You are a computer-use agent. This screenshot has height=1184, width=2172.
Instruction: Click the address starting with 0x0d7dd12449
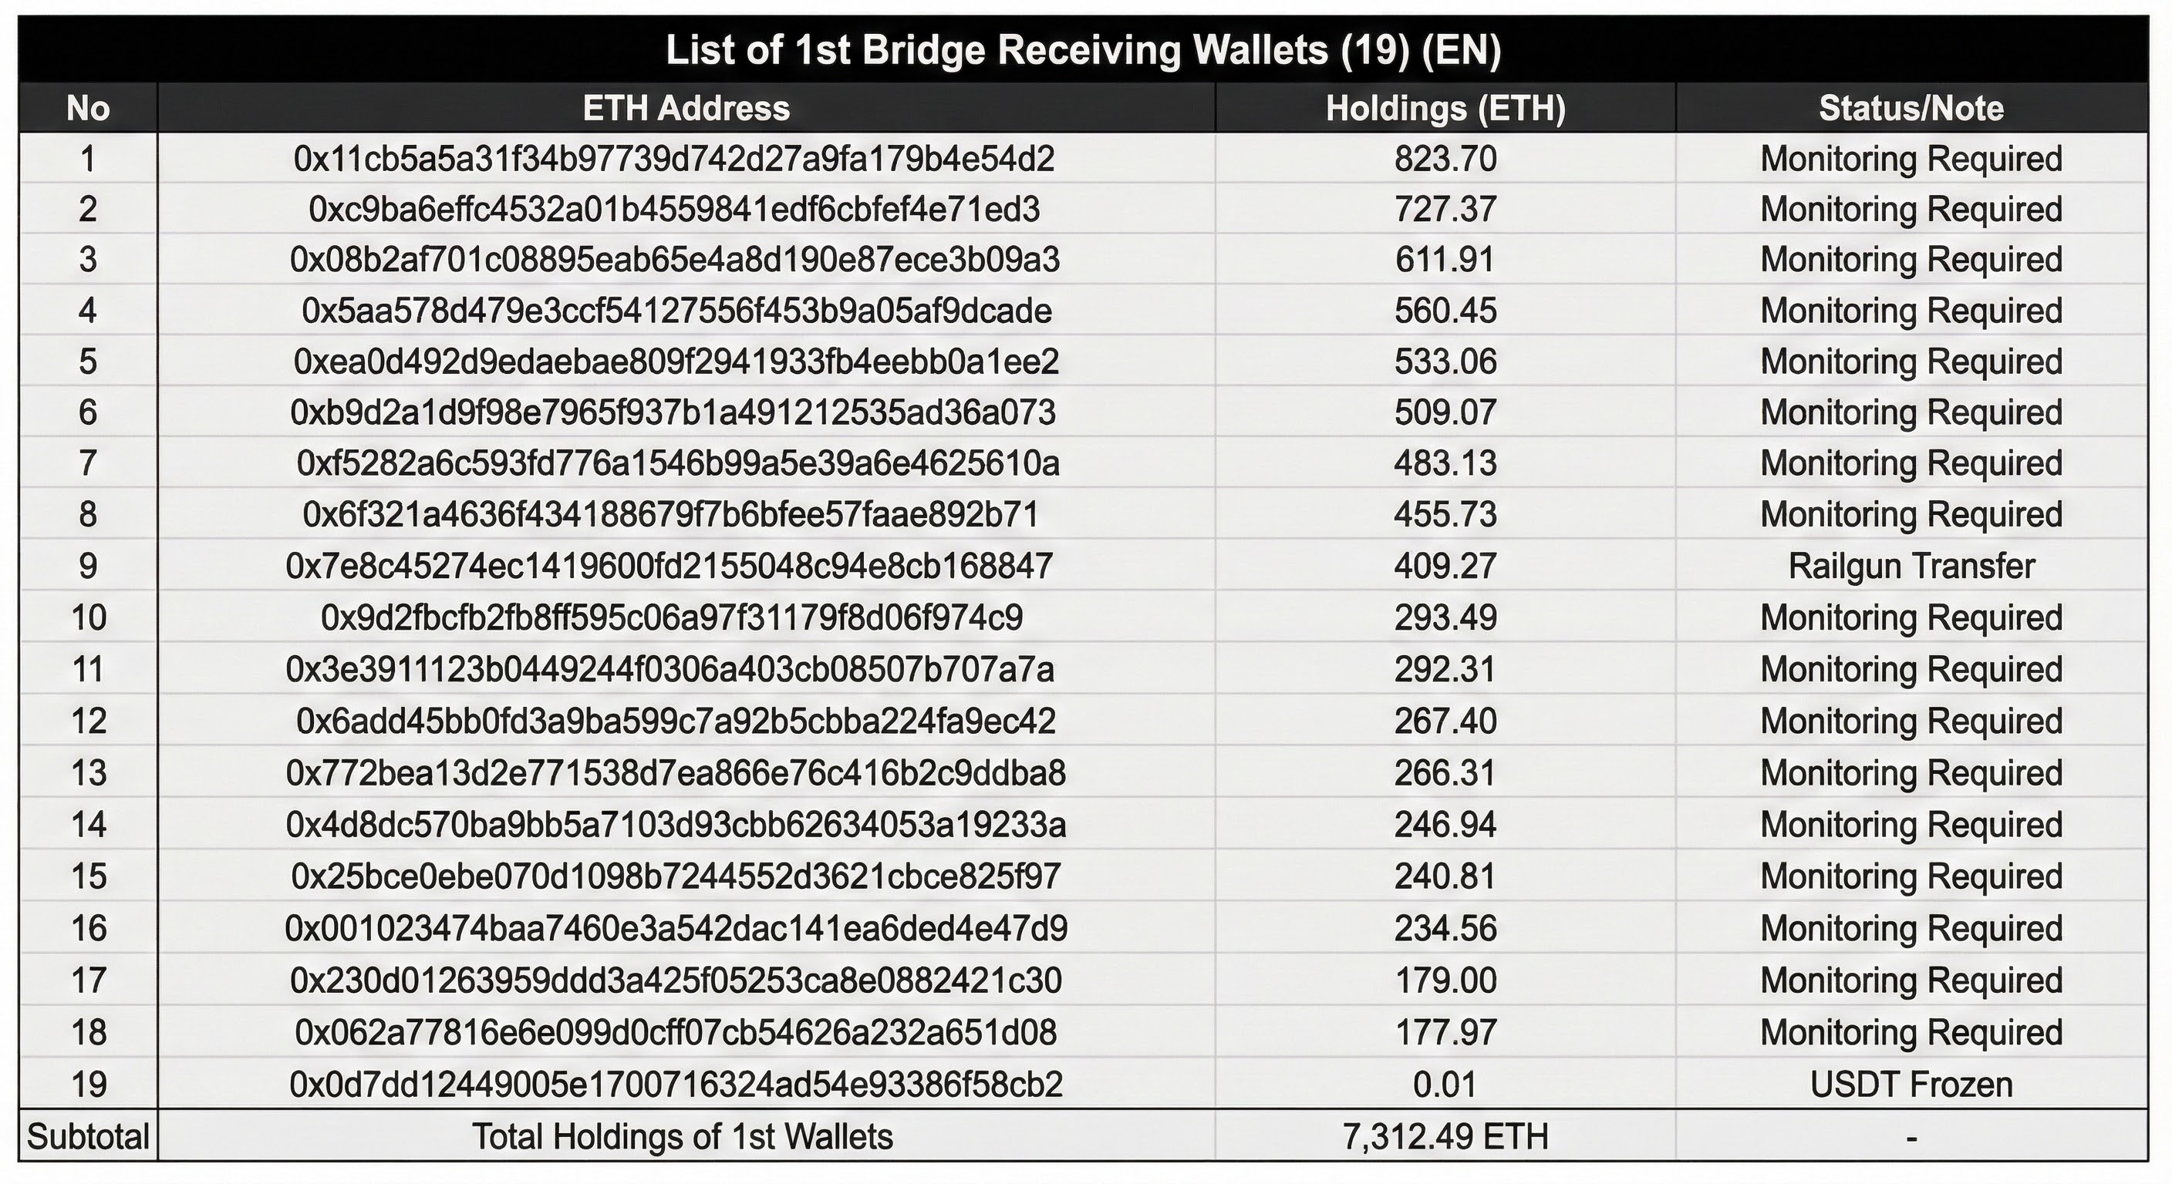point(676,1085)
